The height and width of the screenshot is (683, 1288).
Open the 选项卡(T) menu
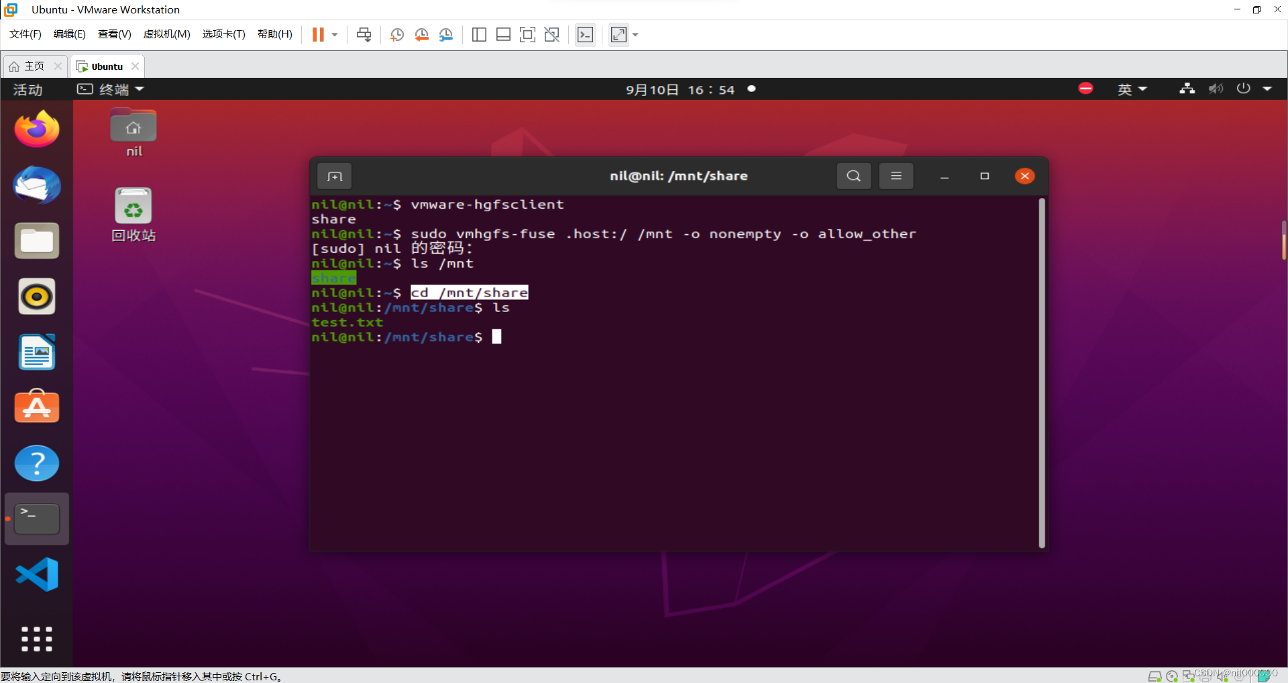(x=224, y=34)
